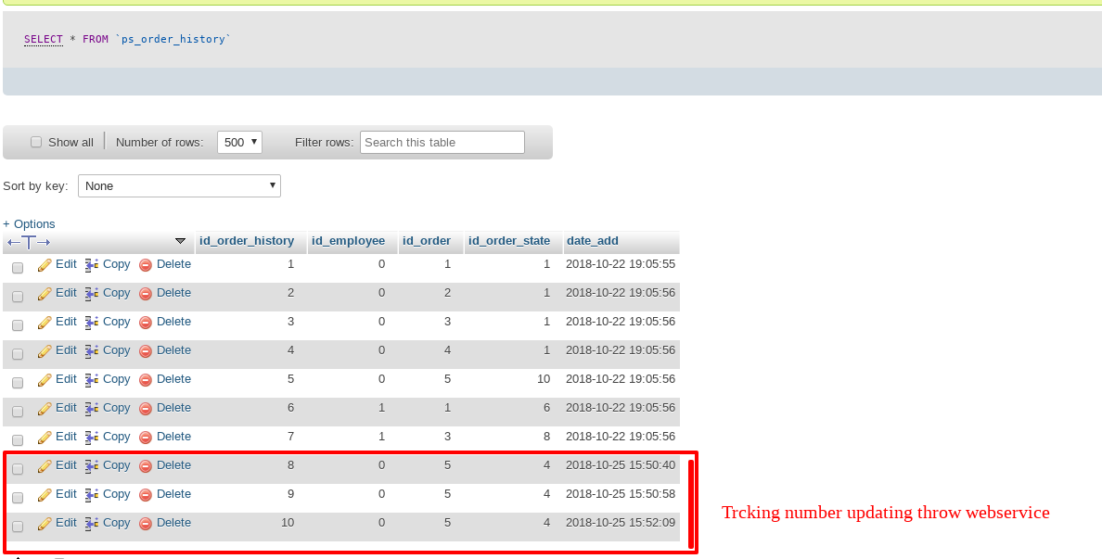Click date cell 2018-10-25 15:50:40
The height and width of the screenshot is (559, 1102).
(x=621, y=464)
